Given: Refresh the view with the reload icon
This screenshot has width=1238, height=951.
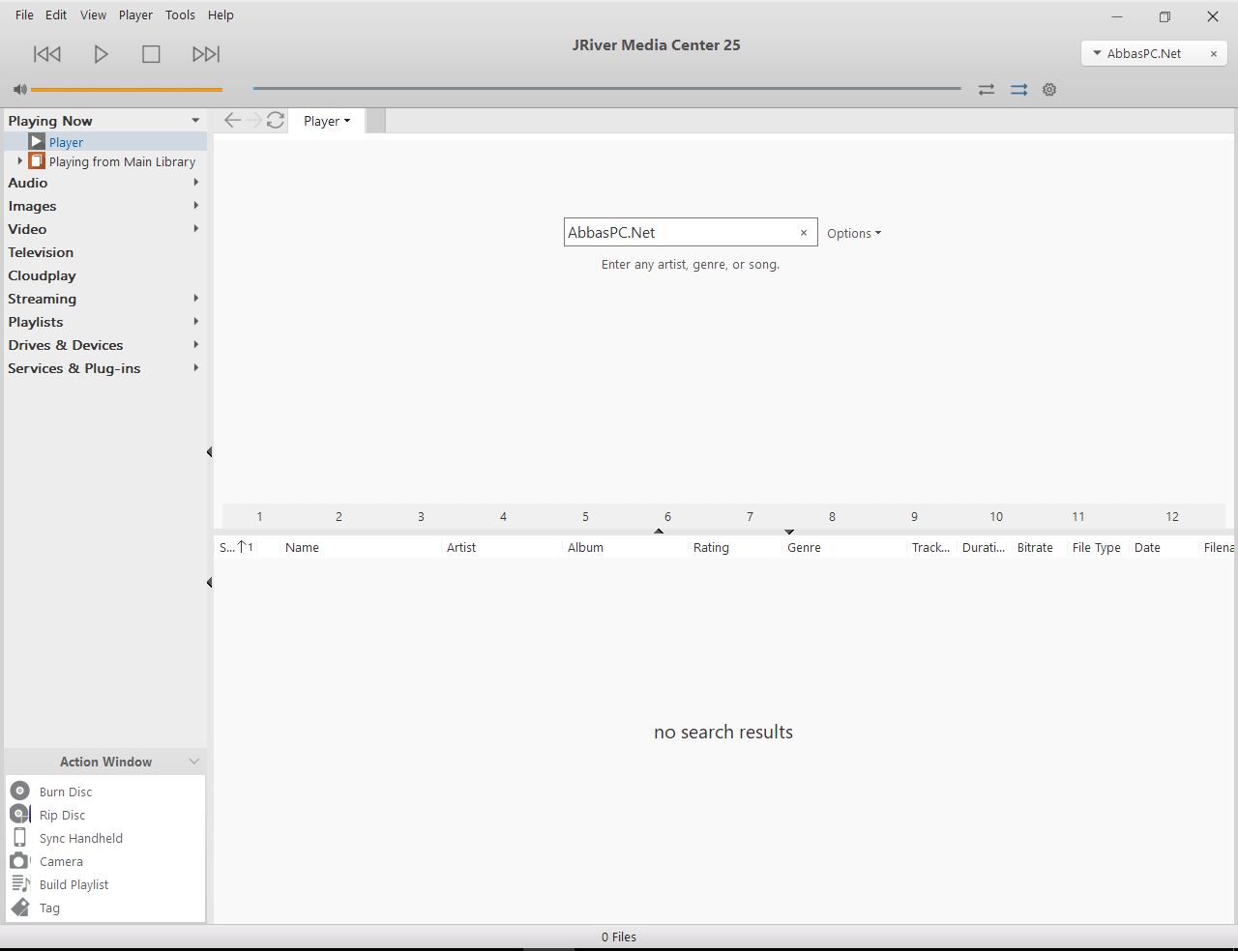Looking at the screenshot, I should tap(276, 120).
